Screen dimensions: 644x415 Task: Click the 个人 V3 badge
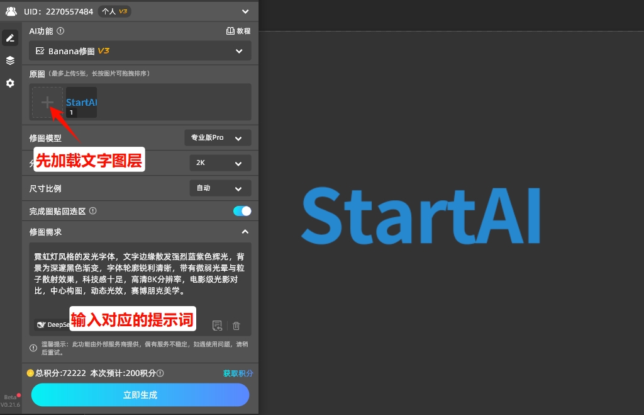tap(115, 11)
